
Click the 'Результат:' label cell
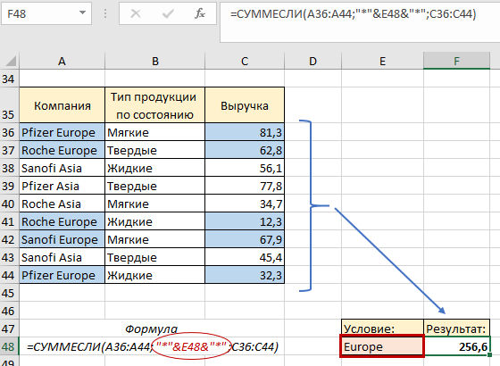click(x=456, y=329)
